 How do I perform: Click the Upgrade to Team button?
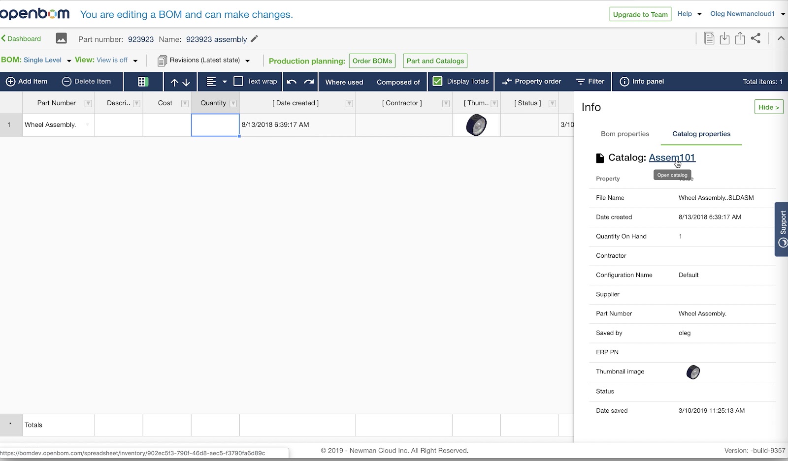point(640,14)
